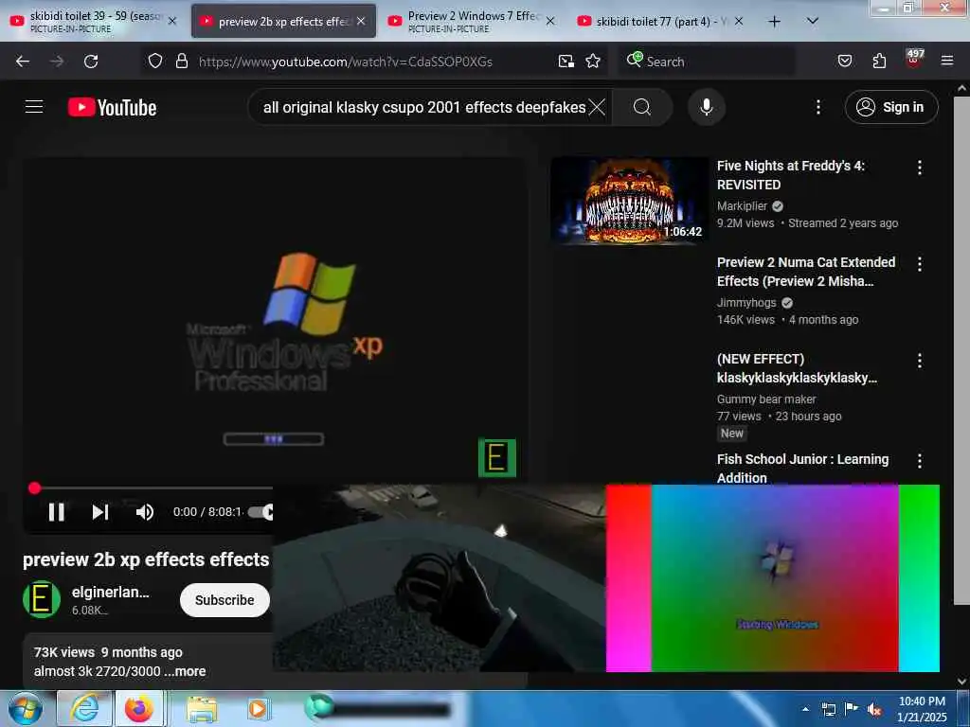Screen dimensions: 970x727
Task: Mute the video player volume
Action: [x=145, y=512]
